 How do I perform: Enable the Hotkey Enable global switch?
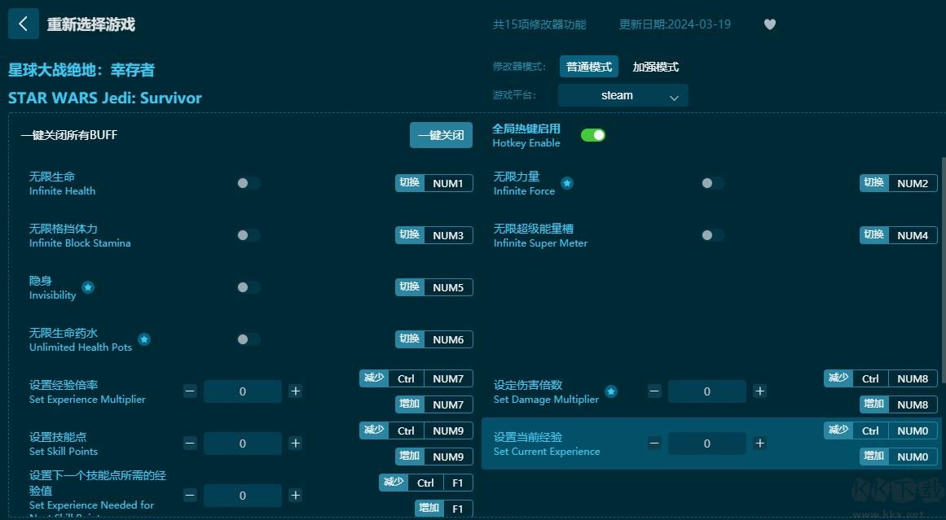593,134
